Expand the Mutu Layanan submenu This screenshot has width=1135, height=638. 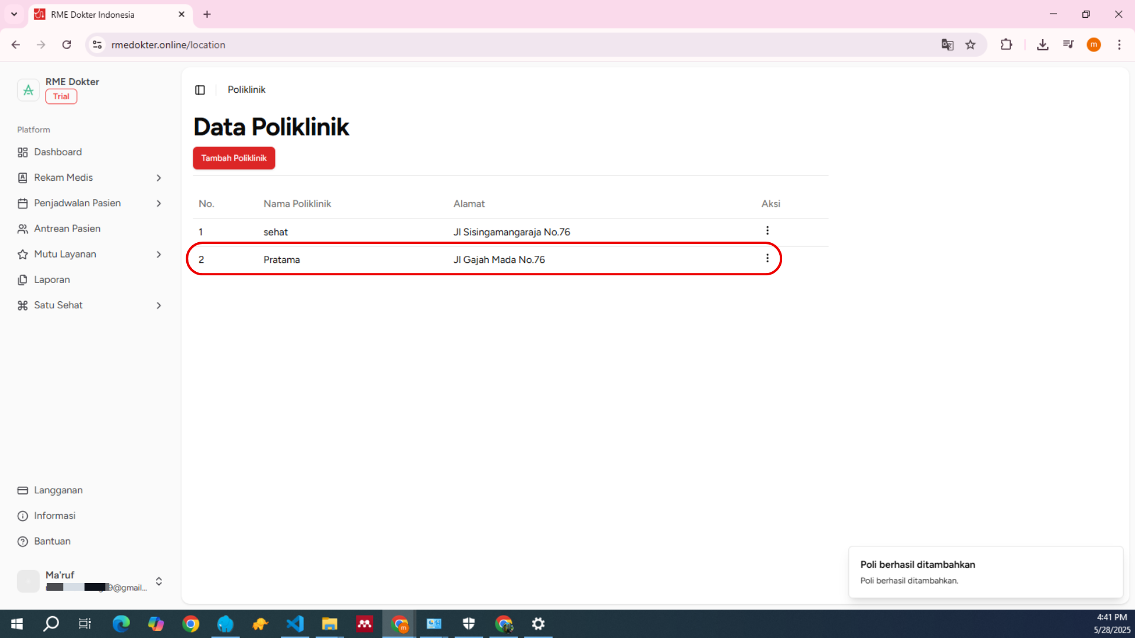coord(158,255)
